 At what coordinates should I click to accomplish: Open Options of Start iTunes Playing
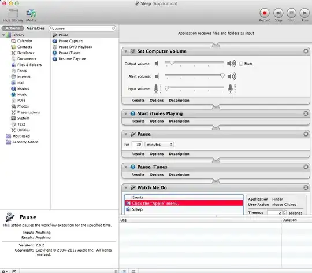157,121
